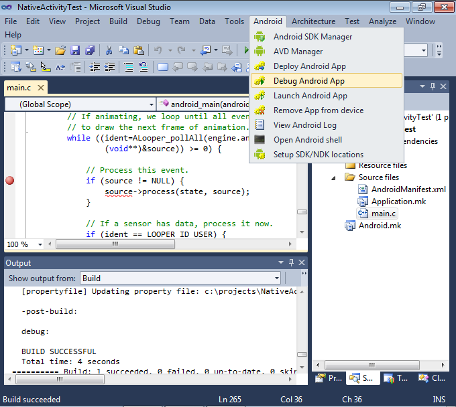Viewport: 456px width, 407px height.
Task: Open Output panel window position dropdown
Action: click(x=280, y=262)
